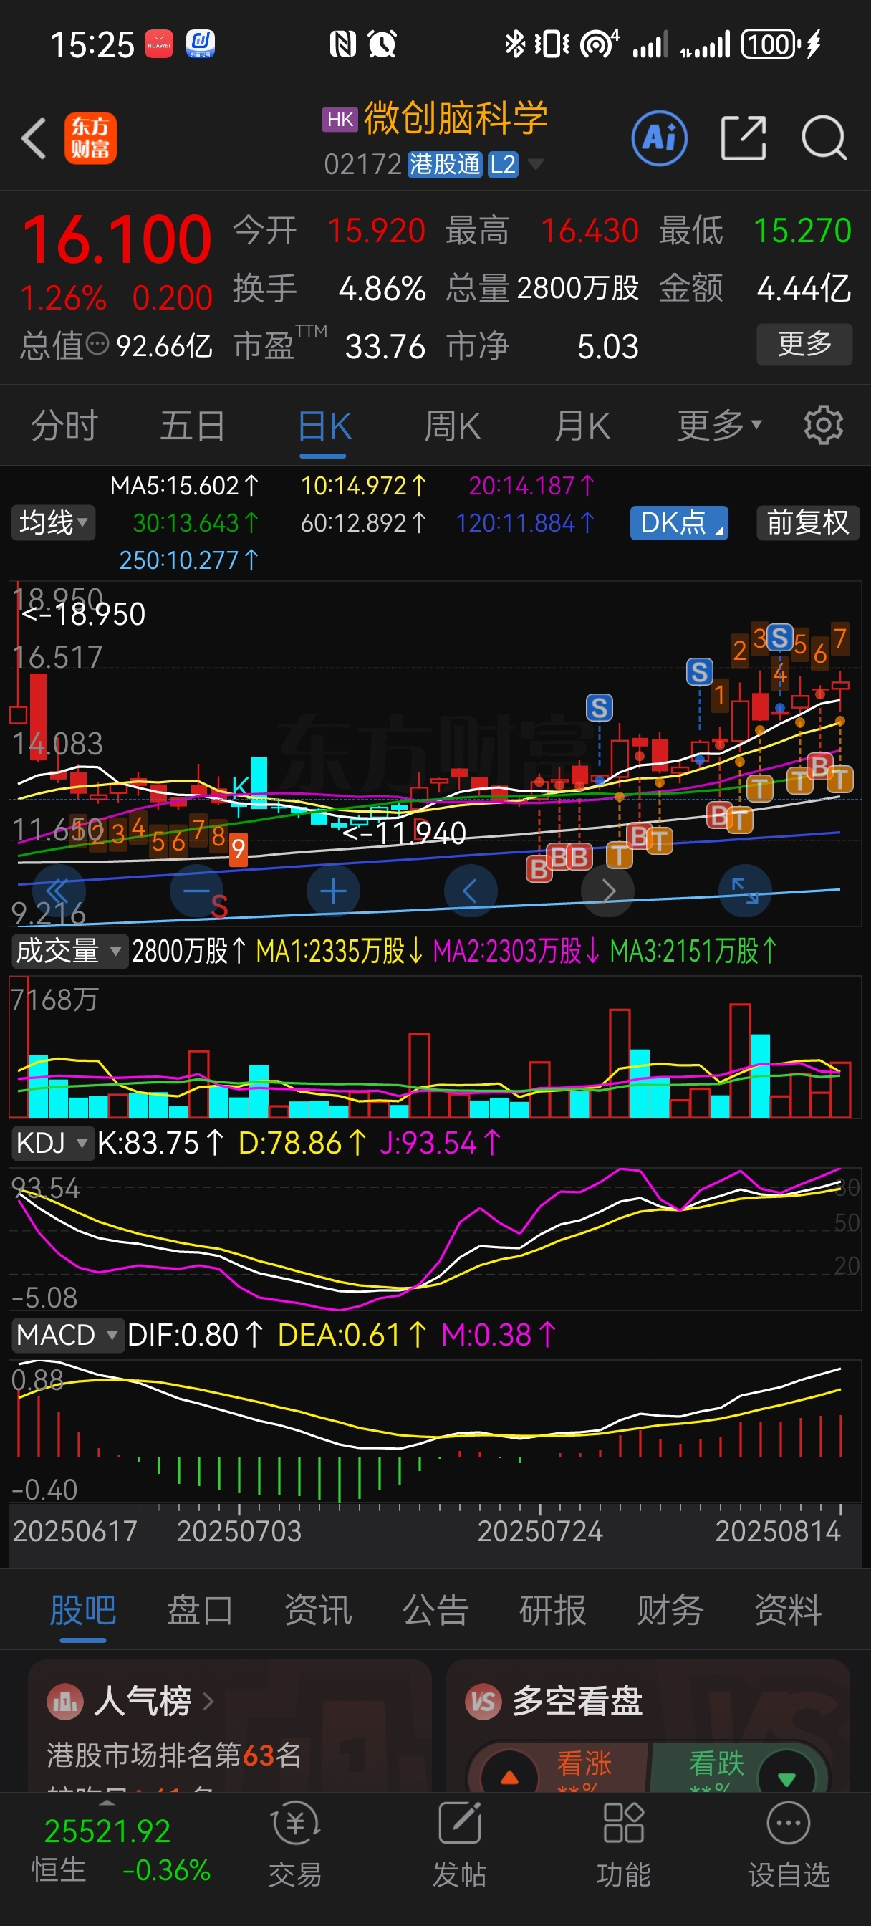This screenshot has height=1926, width=871.
Task: Switch to 五日 chart tab
Action: click(x=192, y=426)
